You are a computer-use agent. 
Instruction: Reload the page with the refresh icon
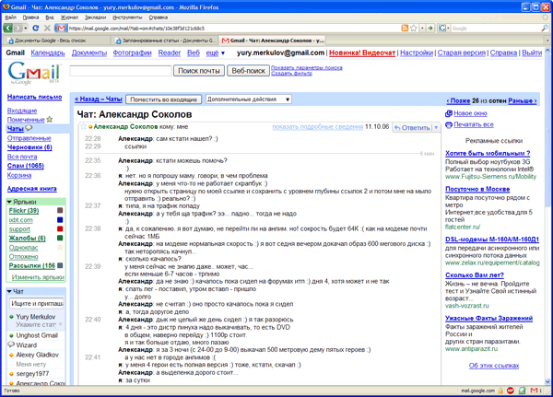pyautogui.click(x=35, y=29)
